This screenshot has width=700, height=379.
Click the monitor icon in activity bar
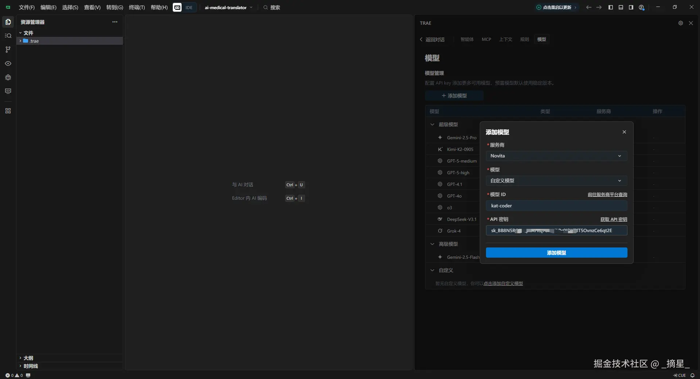pos(8,91)
